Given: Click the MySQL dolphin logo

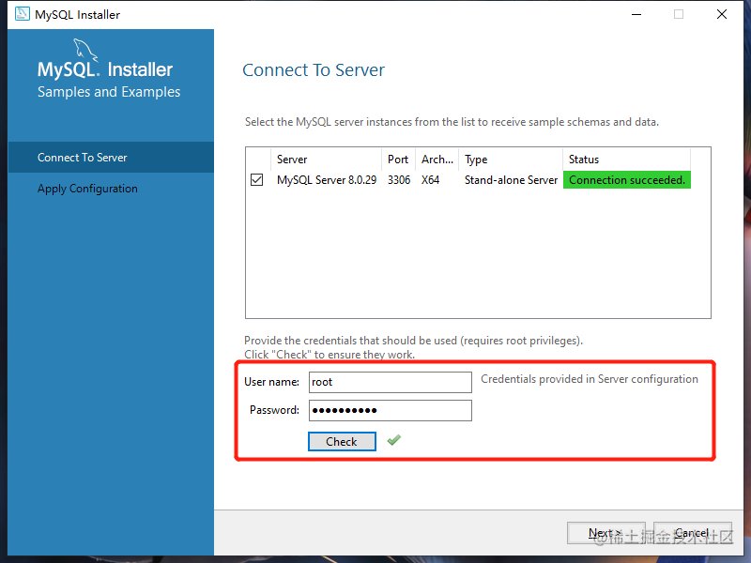Looking at the screenshot, I should pyautogui.click(x=85, y=50).
